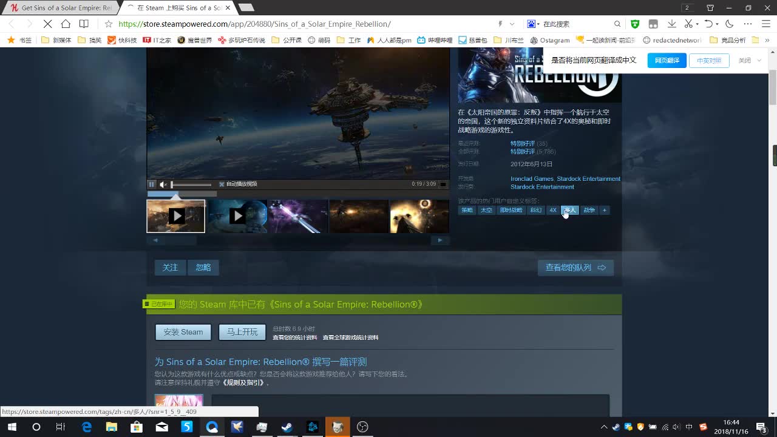Open the 新媒体 bookmarks folder
This screenshot has height=437, width=777.
click(x=56, y=40)
